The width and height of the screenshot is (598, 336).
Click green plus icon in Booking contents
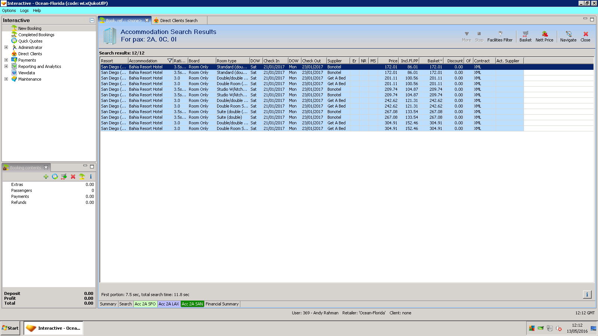[x=46, y=177]
